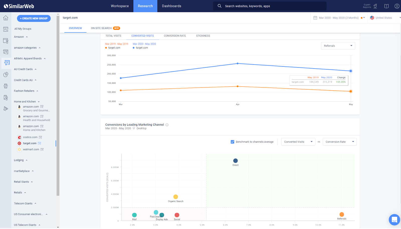Click the walmart.com favicon in list

pos(19,149)
